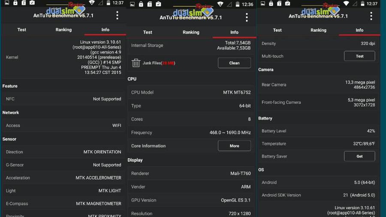
Task: Clean the junk files
Action: point(234,63)
